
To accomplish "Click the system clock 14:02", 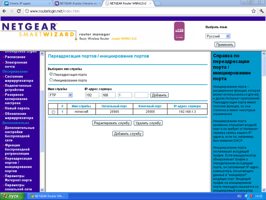I will pos(259,196).
